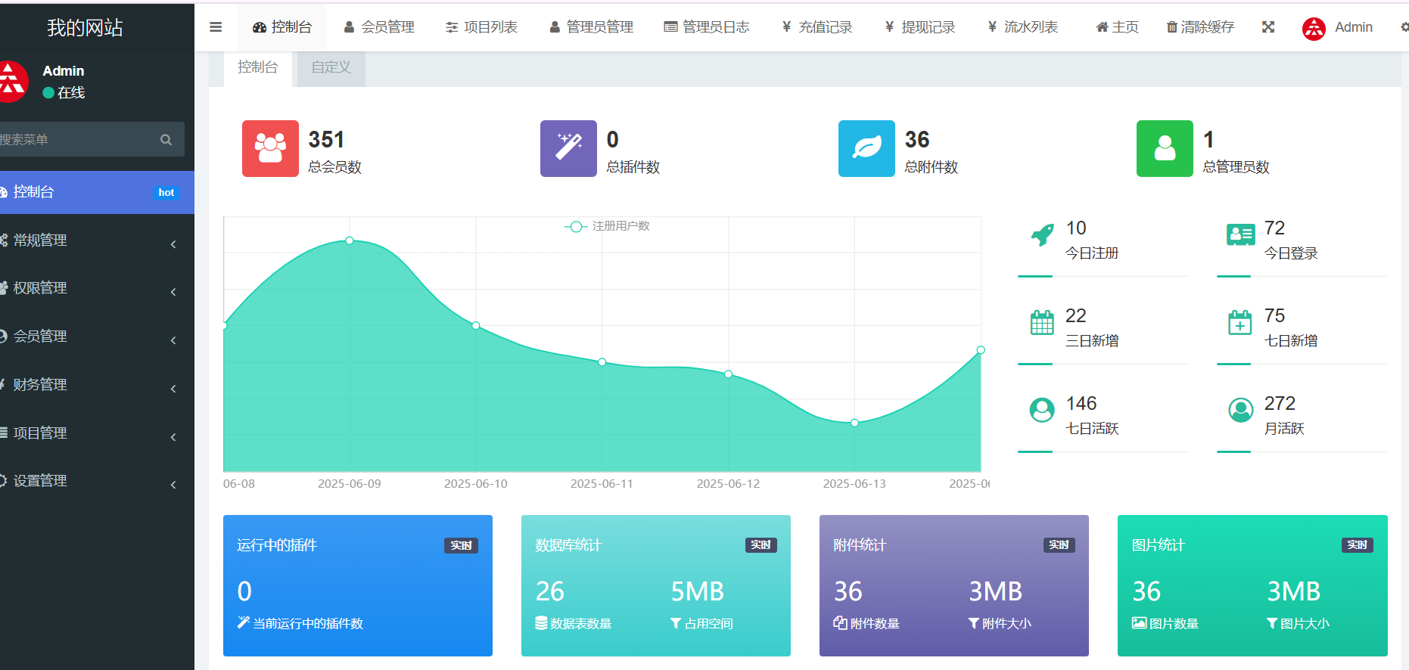Viewport: 1409px width, 670px height.
Task: Switch to the 自定义 tab
Action: click(x=331, y=67)
